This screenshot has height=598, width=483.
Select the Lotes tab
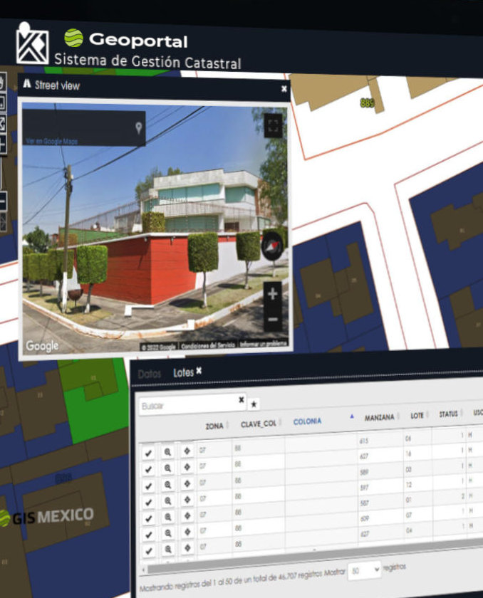184,372
